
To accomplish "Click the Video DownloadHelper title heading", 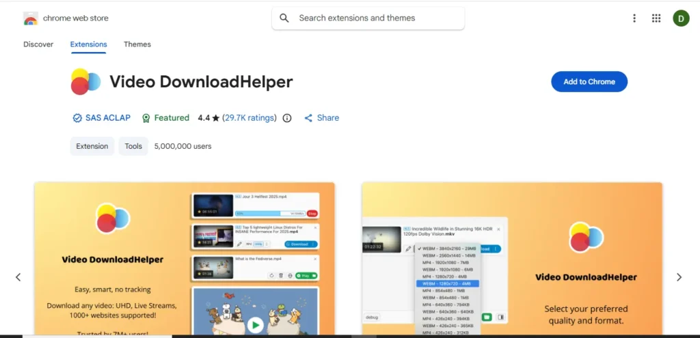I will coord(202,82).
